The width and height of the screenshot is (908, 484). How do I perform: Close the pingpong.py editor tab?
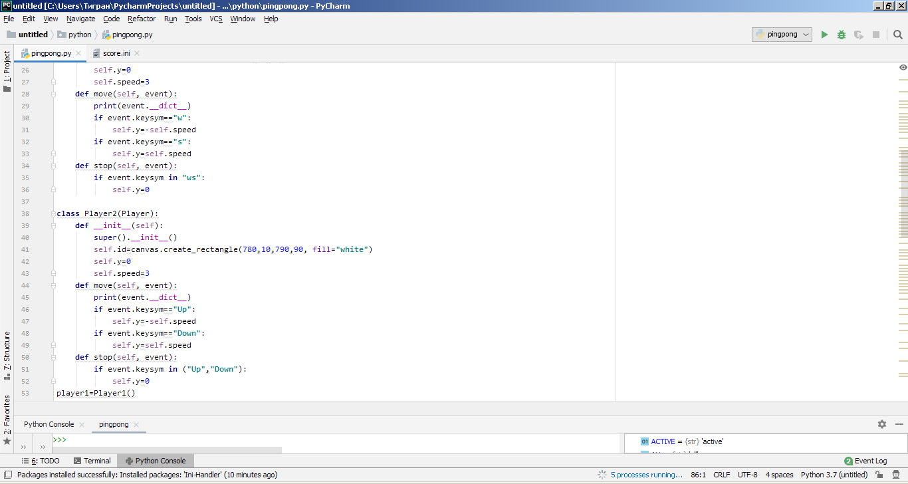(78, 53)
